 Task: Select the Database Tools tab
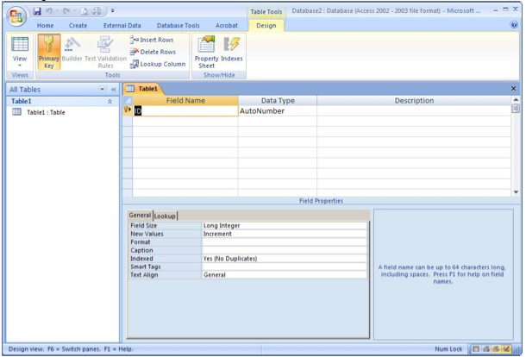click(178, 26)
